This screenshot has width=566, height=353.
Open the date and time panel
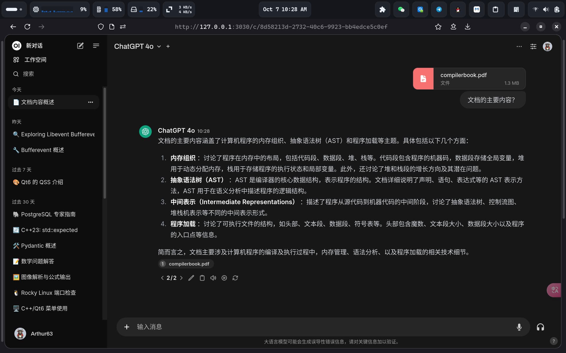point(285,9)
